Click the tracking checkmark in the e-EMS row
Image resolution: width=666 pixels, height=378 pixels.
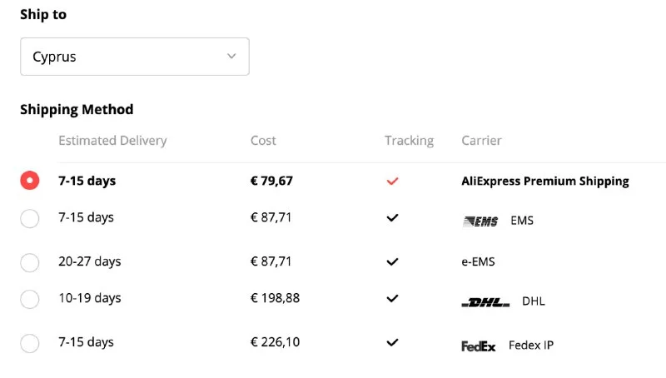coord(393,261)
